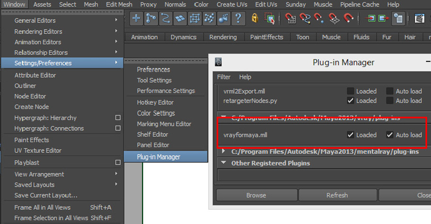Select Attribute Editor in Window menu

(35, 75)
